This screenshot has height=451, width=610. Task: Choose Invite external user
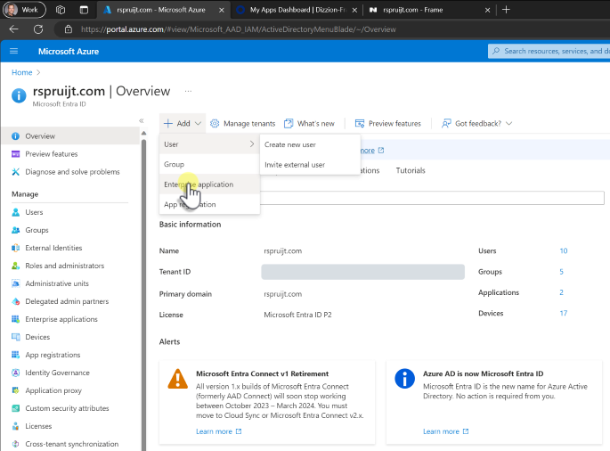click(x=295, y=165)
